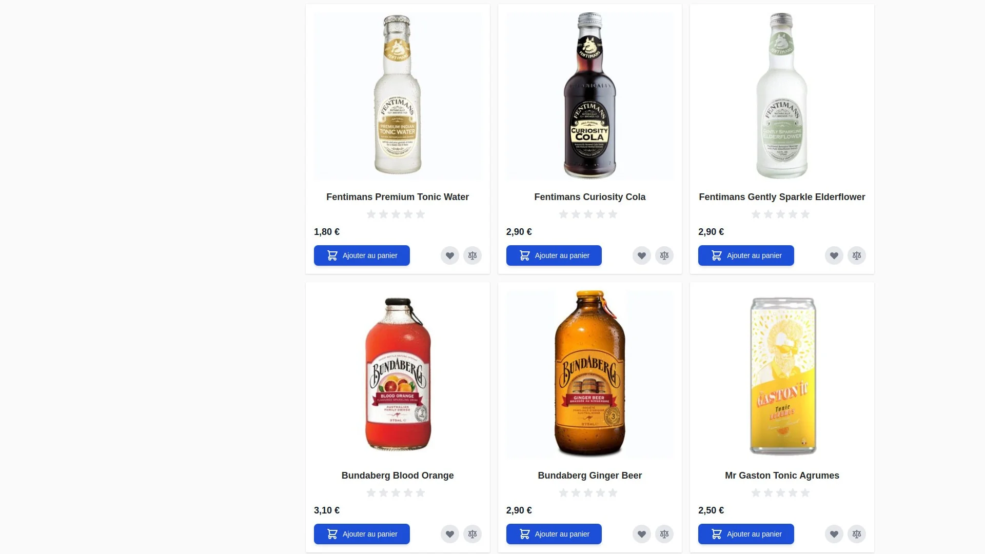
Task: Heart the Mr Gaston Tonic Agrumes
Action: (834, 534)
